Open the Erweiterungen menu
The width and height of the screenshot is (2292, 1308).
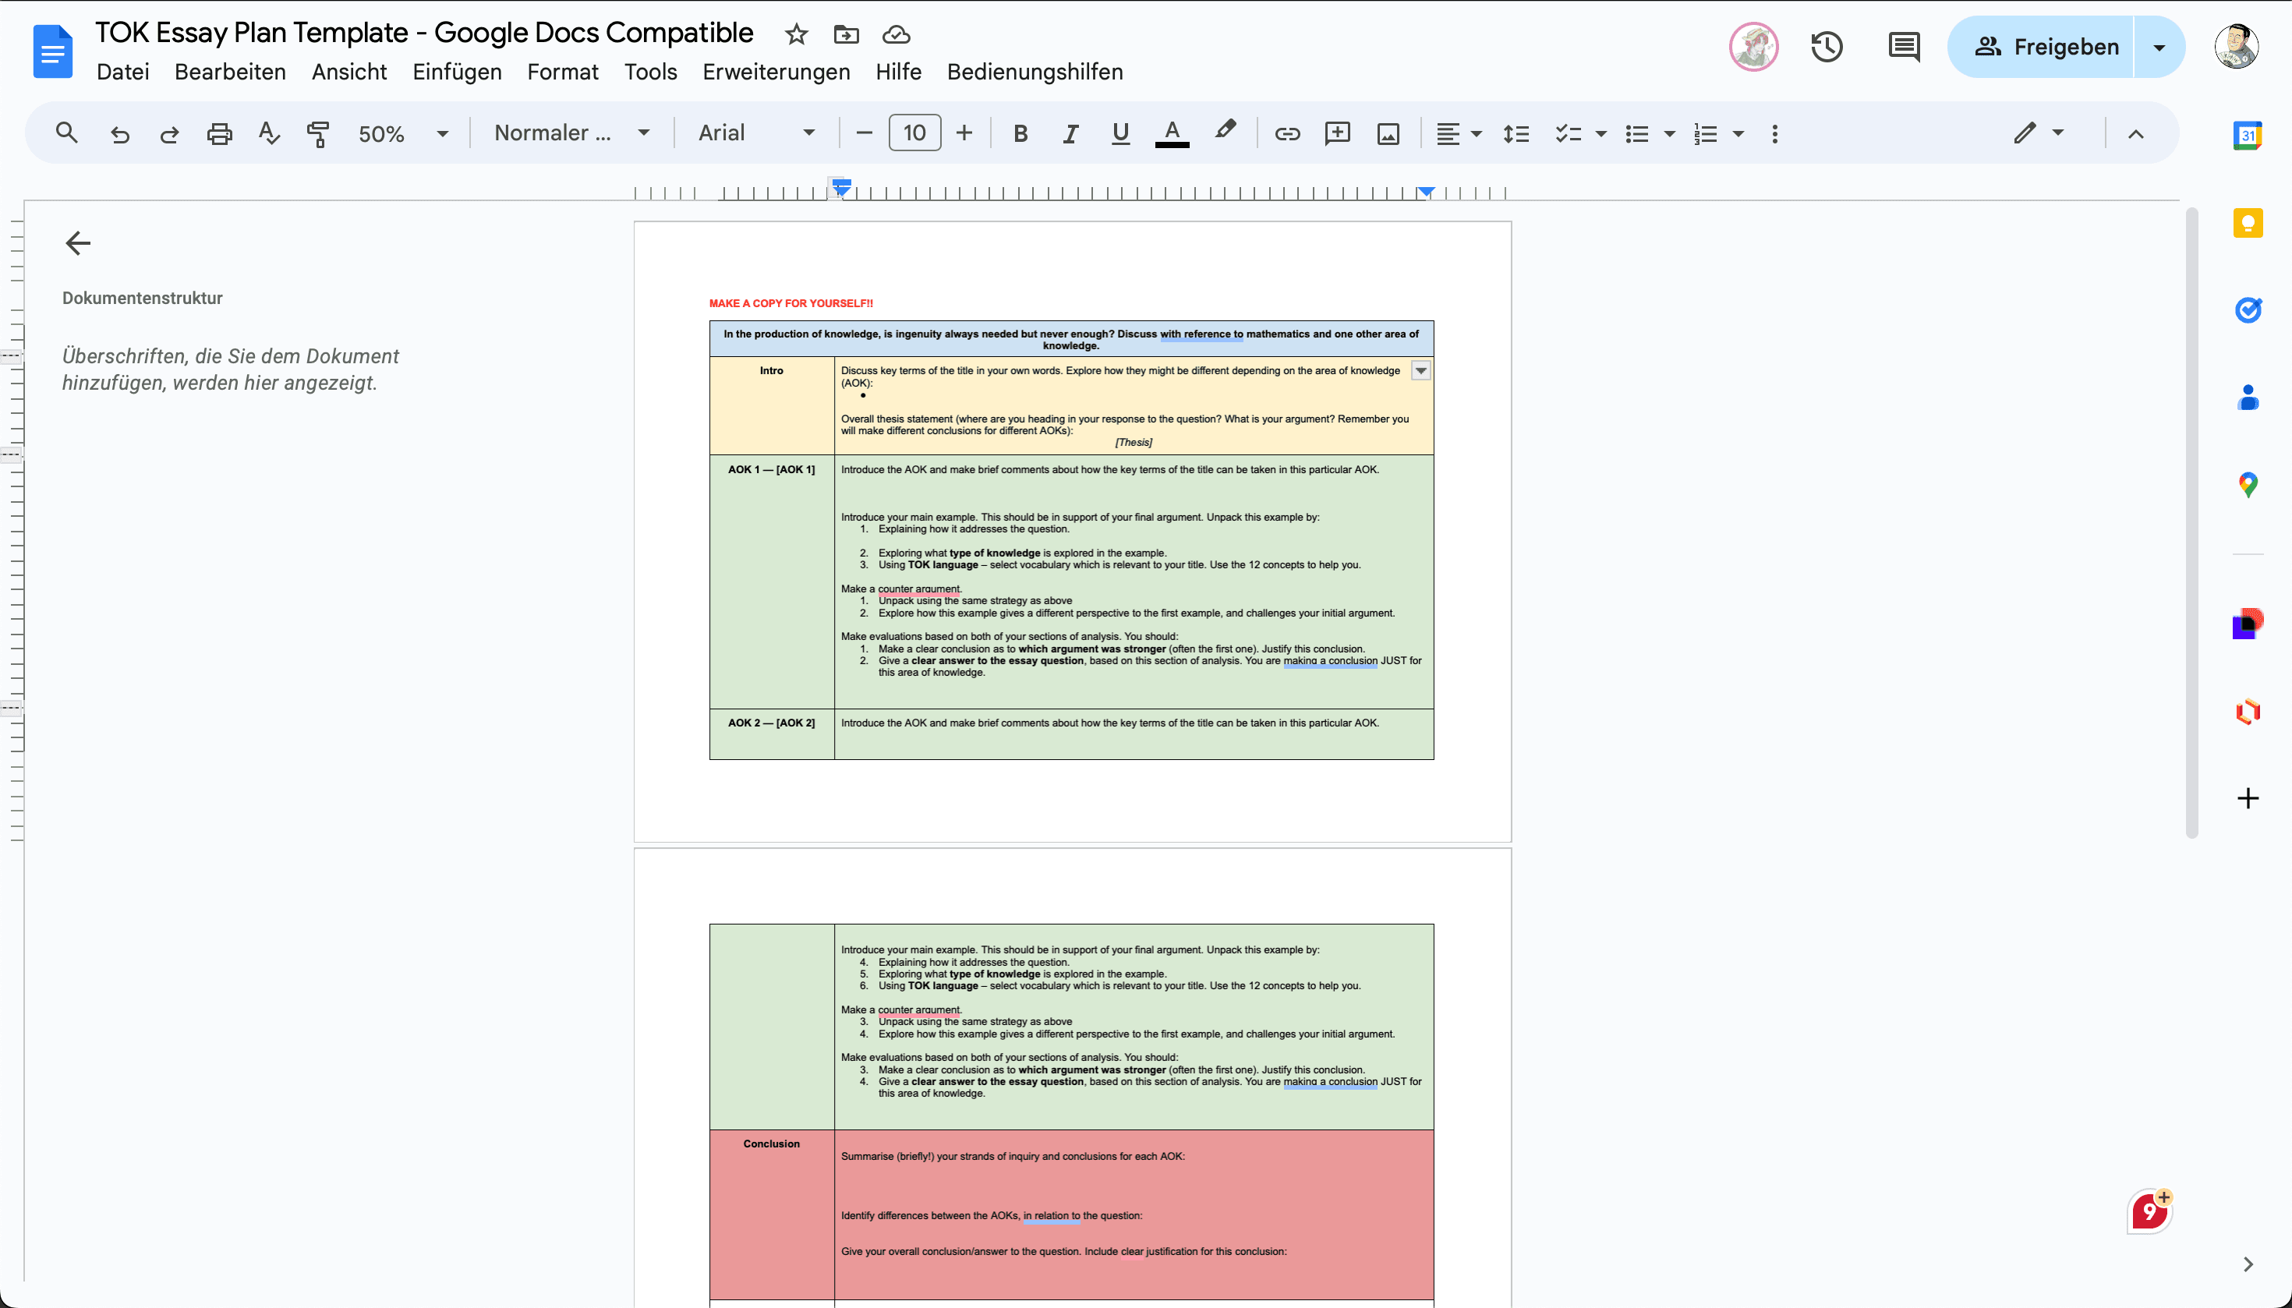coord(776,72)
